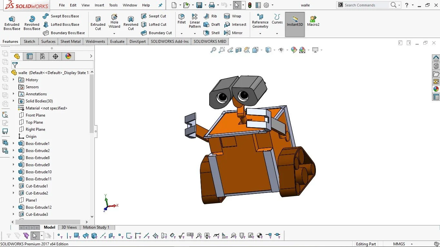Open the Curves dropdown arrow
Screen dimensions: 440x247
coord(277,33)
